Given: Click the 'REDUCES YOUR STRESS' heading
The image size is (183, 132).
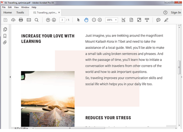Looking at the screenshot, I should click(108, 118).
